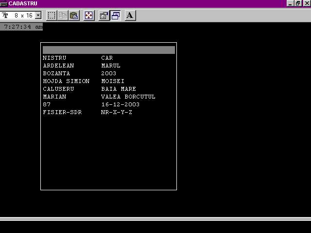Select the ARDELEAN MARUL entry

(x=82, y=66)
